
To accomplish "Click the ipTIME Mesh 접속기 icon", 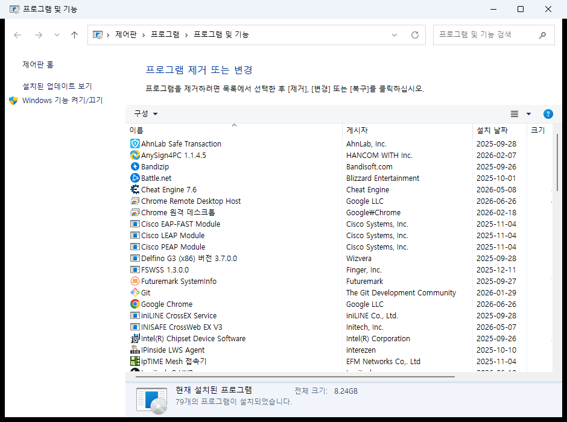I will click(x=135, y=362).
